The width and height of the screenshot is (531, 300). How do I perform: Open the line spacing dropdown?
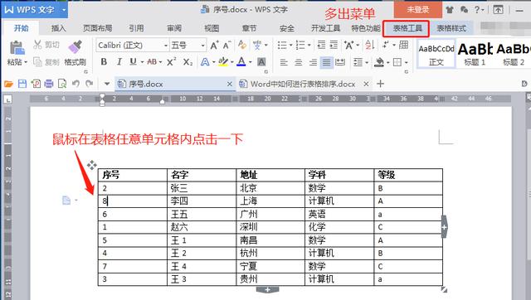(x=367, y=63)
